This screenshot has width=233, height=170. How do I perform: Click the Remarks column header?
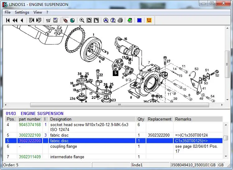[x=198, y=119]
